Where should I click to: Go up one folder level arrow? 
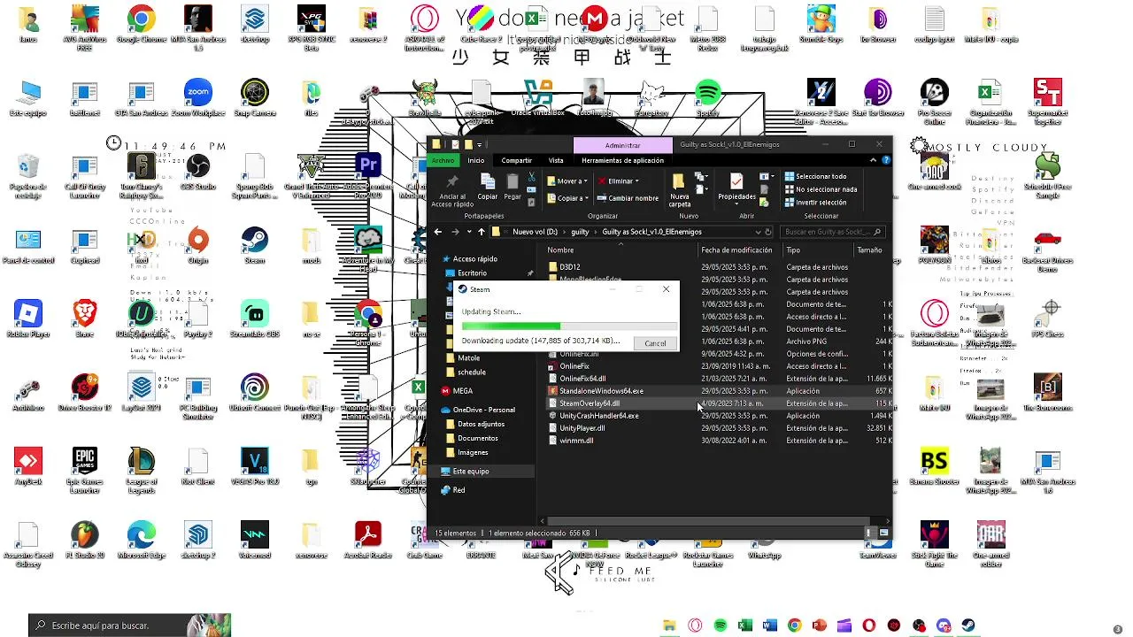click(482, 232)
